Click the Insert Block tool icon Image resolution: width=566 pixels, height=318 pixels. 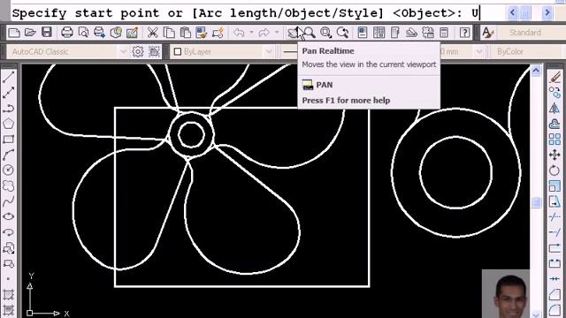pos(8,248)
